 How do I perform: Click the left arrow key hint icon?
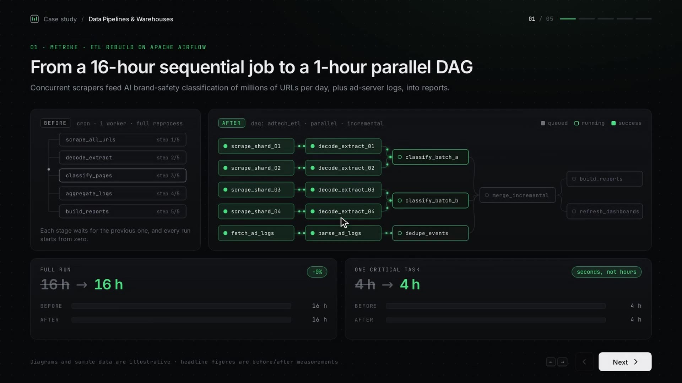pos(551,362)
